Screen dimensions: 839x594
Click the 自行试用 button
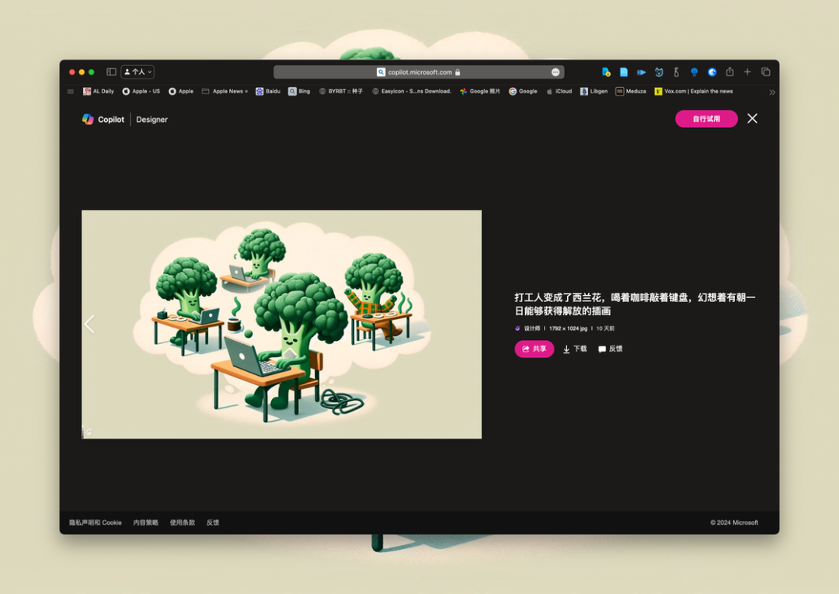tap(706, 119)
